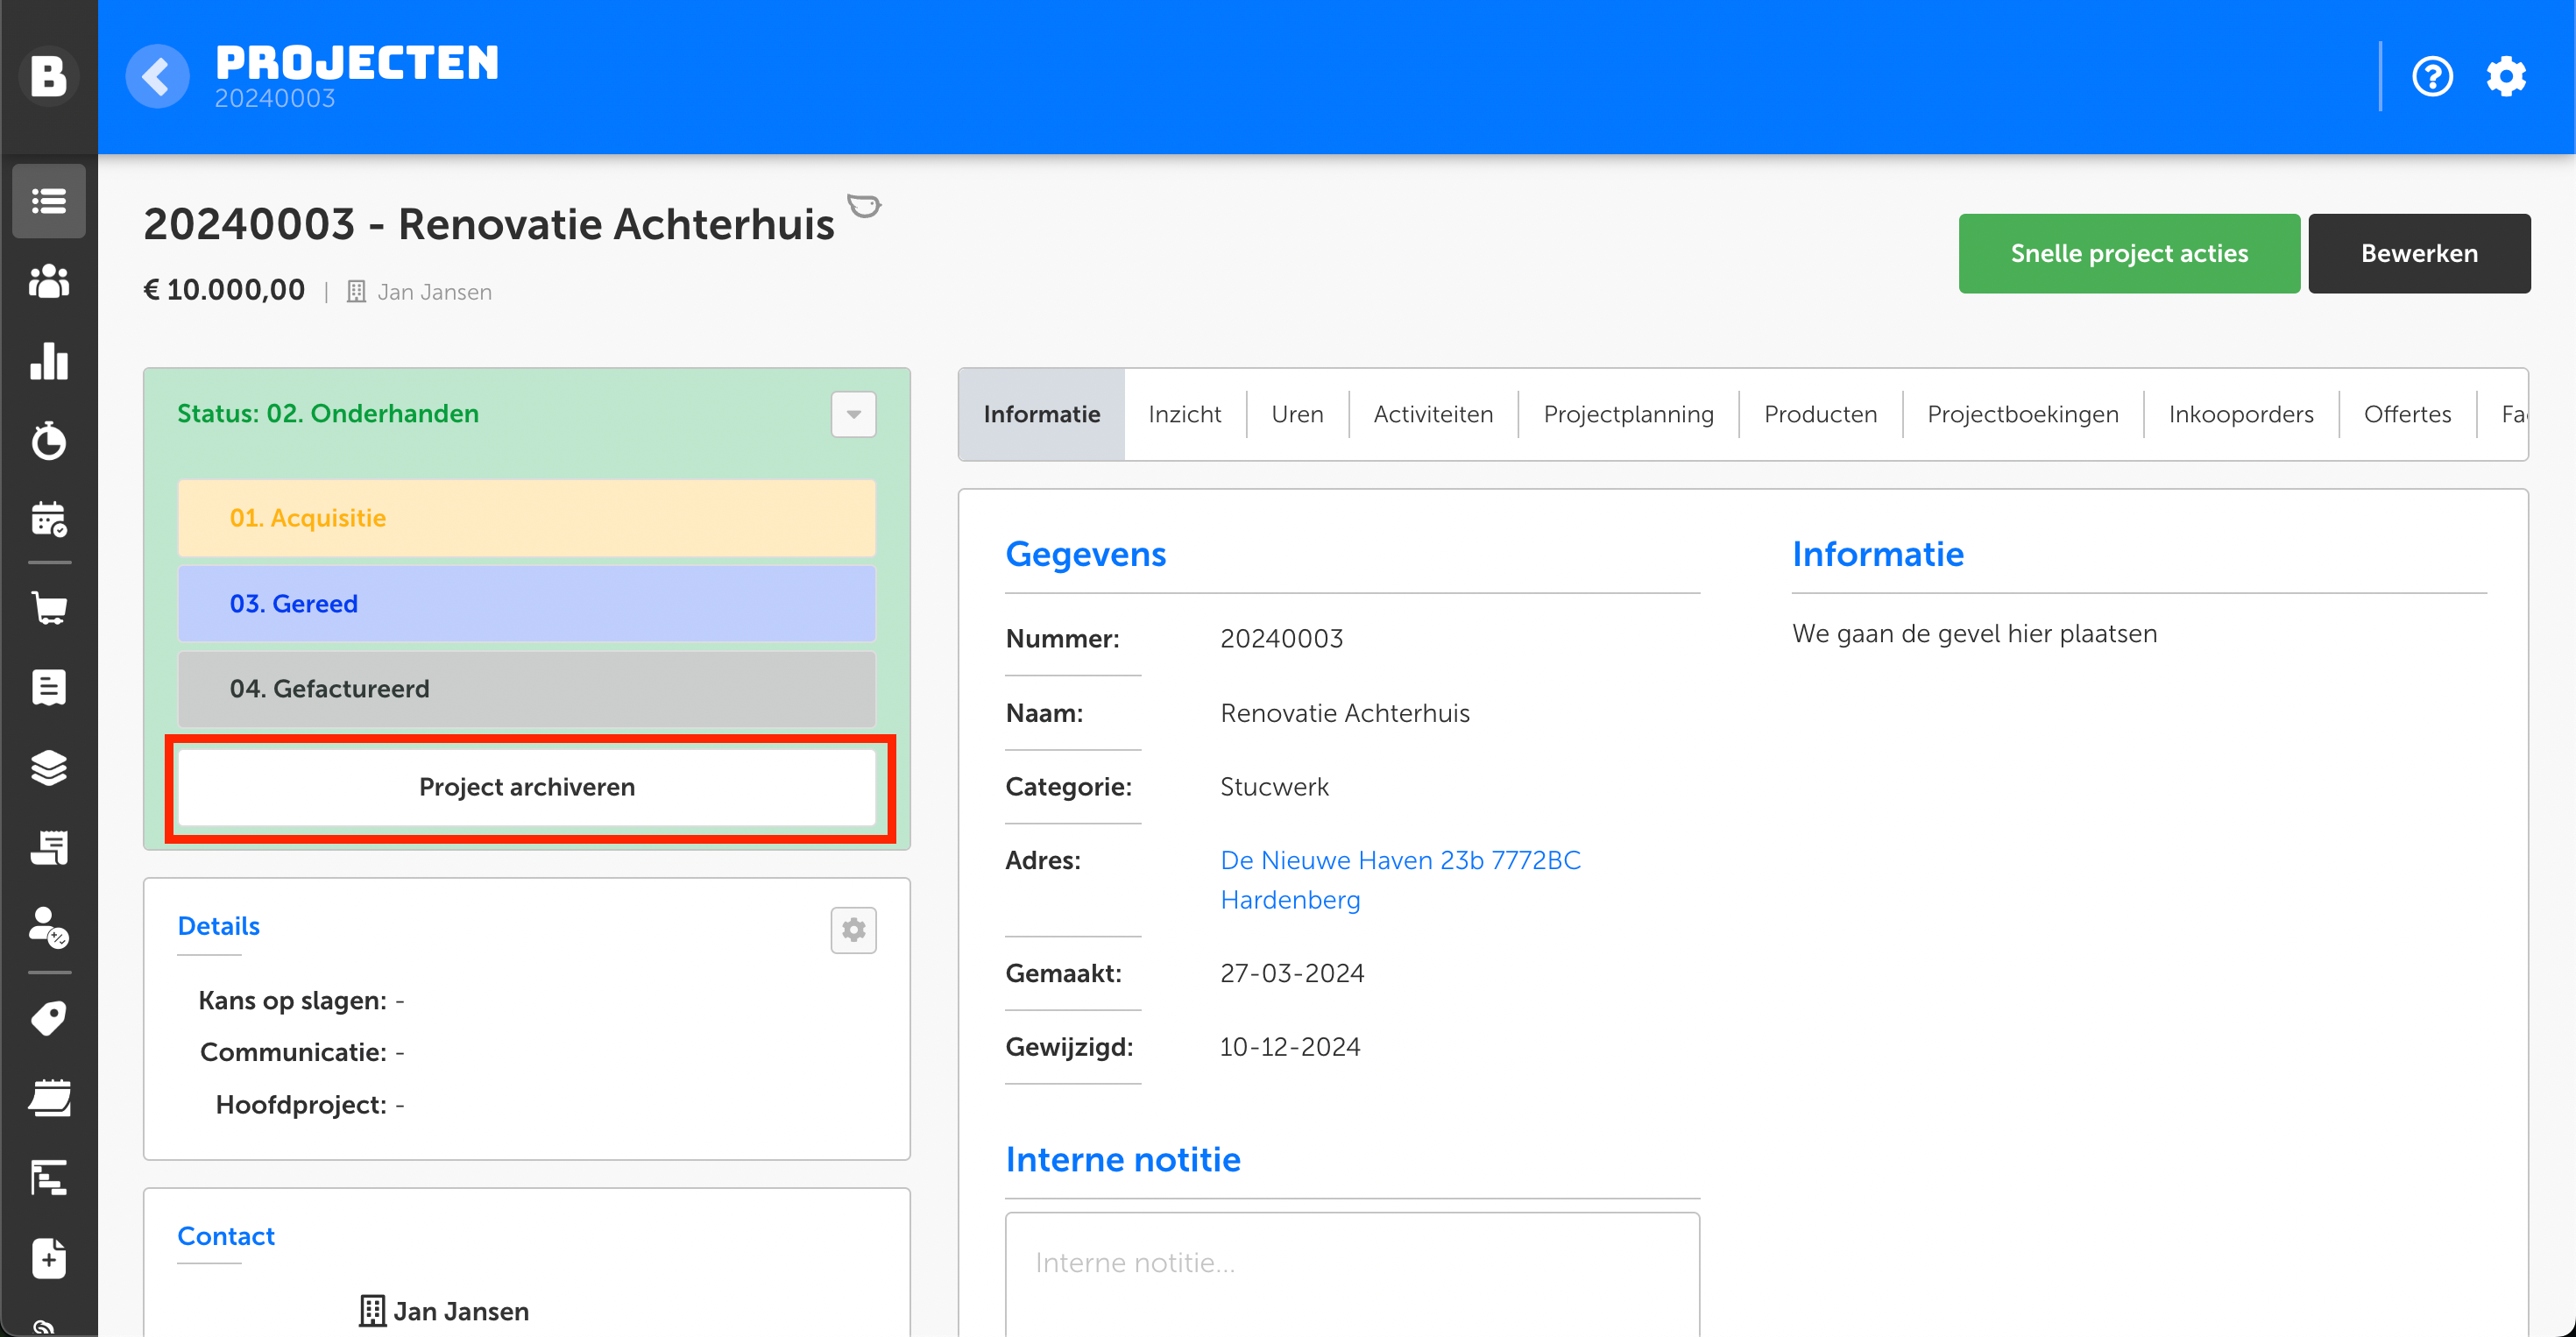Click the Details panel heading
The image size is (2576, 1337).
coord(218,926)
